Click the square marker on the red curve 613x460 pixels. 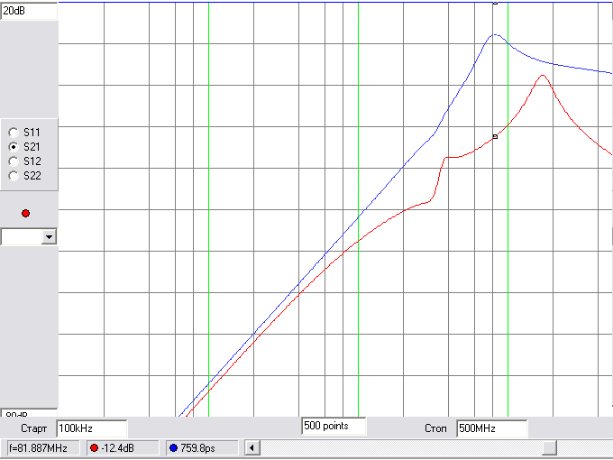tap(495, 136)
